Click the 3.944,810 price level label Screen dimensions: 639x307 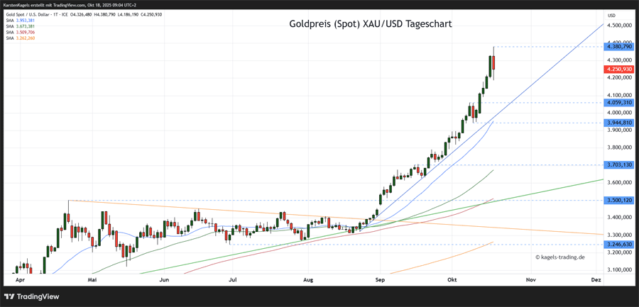point(617,123)
